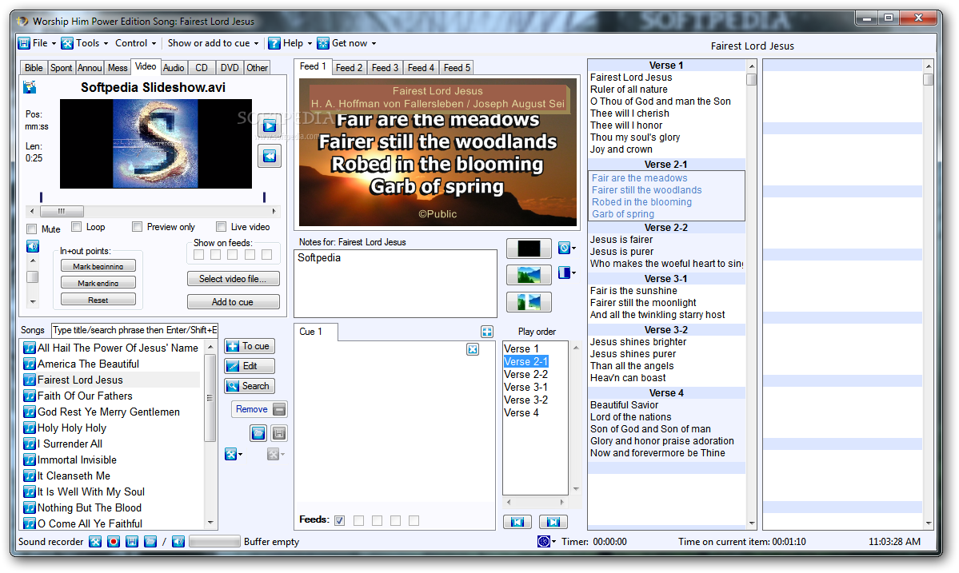
Task: Click the open cue folder icon
Action: (258, 433)
